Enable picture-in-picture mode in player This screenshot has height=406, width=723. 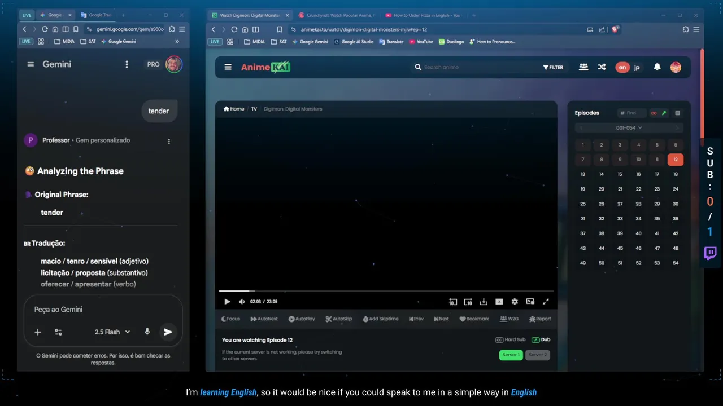(x=530, y=302)
